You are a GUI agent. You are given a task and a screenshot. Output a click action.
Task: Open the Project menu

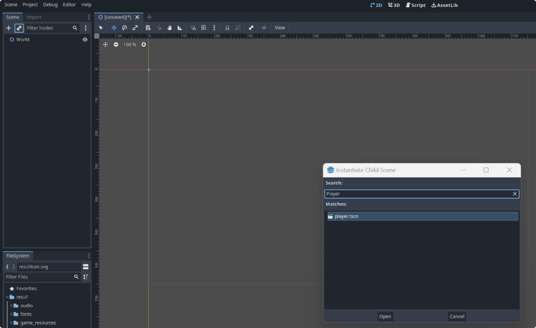[x=30, y=5]
